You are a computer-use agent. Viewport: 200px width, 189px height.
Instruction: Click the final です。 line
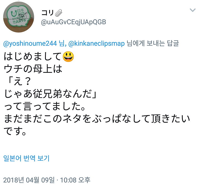point(15,131)
